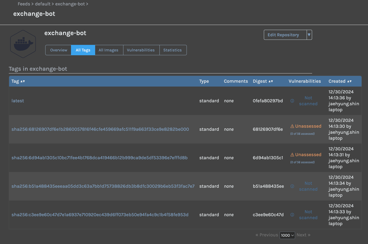Click the Tags in exchange-bot heading
The image size is (368, 244).
[x=38, y=69]
